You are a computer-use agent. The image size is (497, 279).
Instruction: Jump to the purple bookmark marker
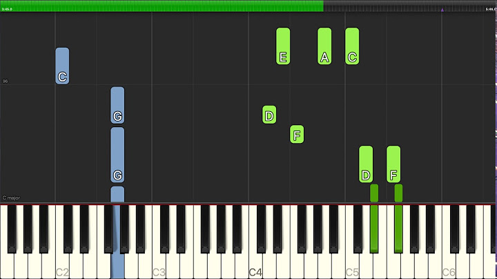click(442, 10)
